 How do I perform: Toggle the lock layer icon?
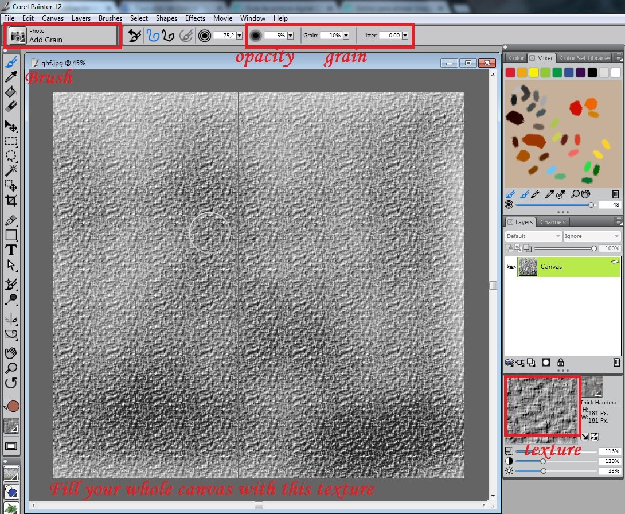(560, 363)
